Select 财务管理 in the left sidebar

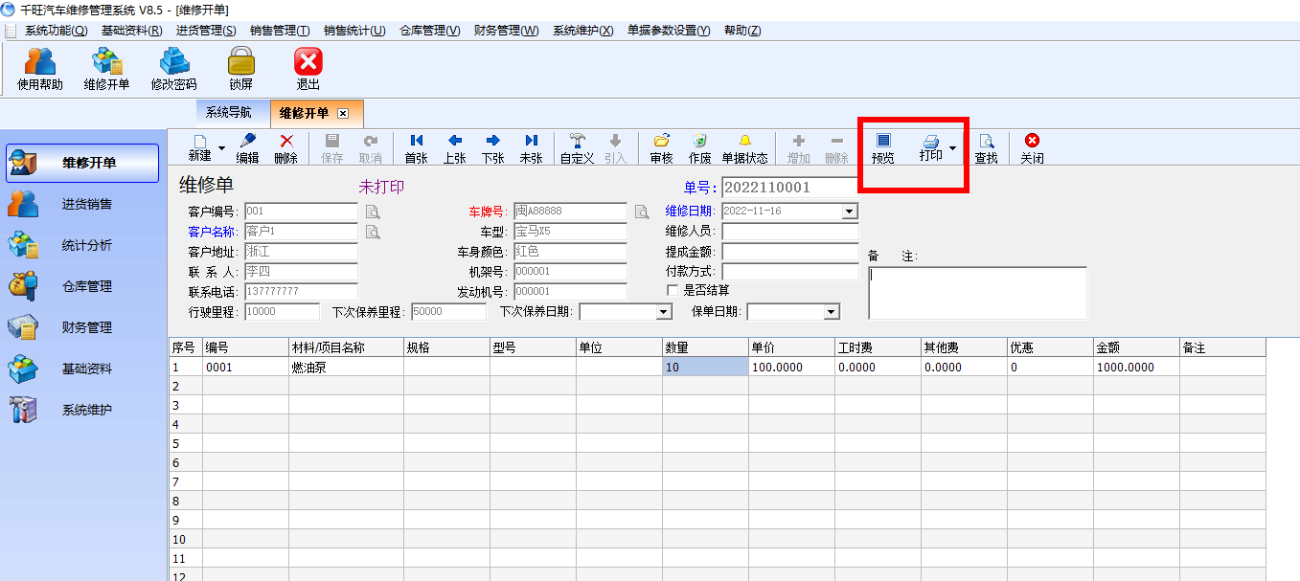click(82, 327)
